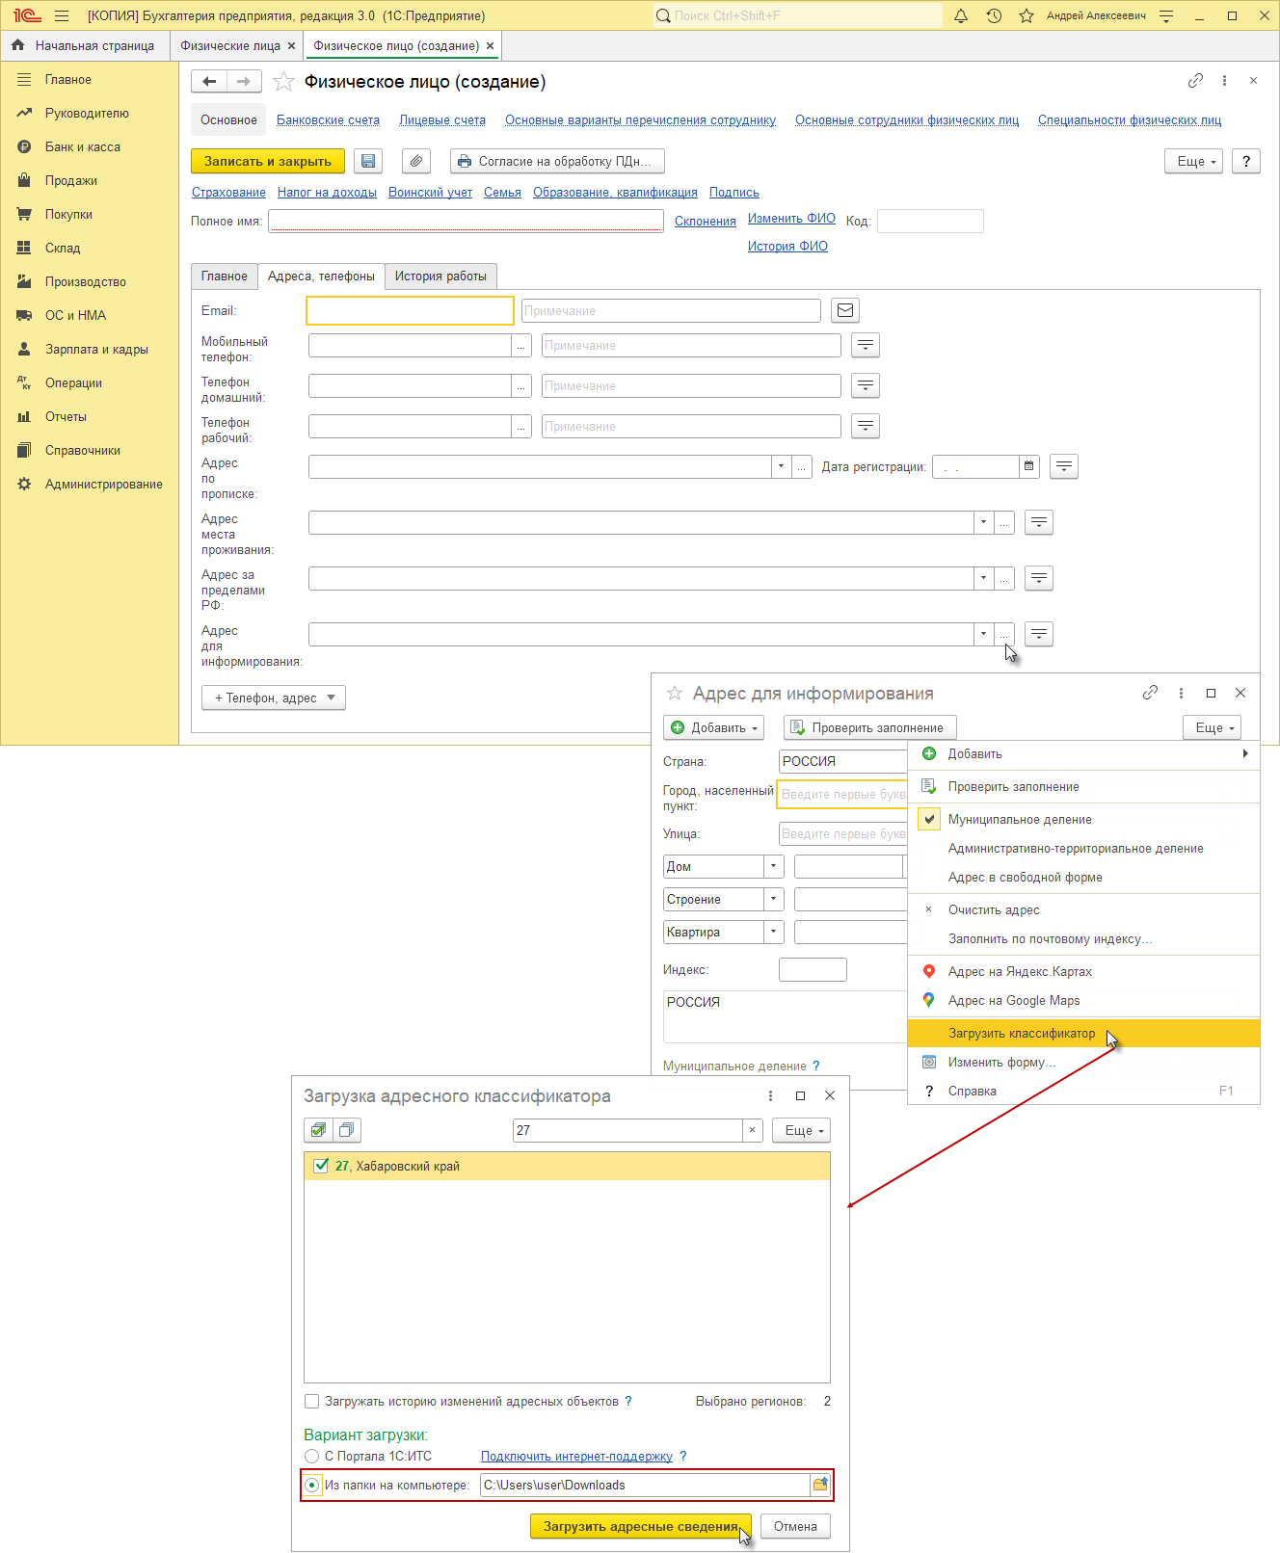Viewport: 1280px width, 1553px height.
Task: Click the Email input field
Action: [x=410, y=310]
